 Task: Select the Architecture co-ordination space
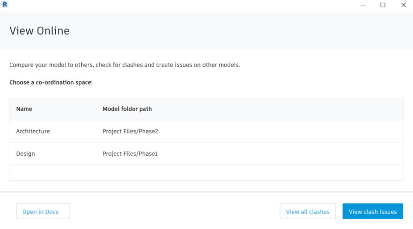point(33,131)
